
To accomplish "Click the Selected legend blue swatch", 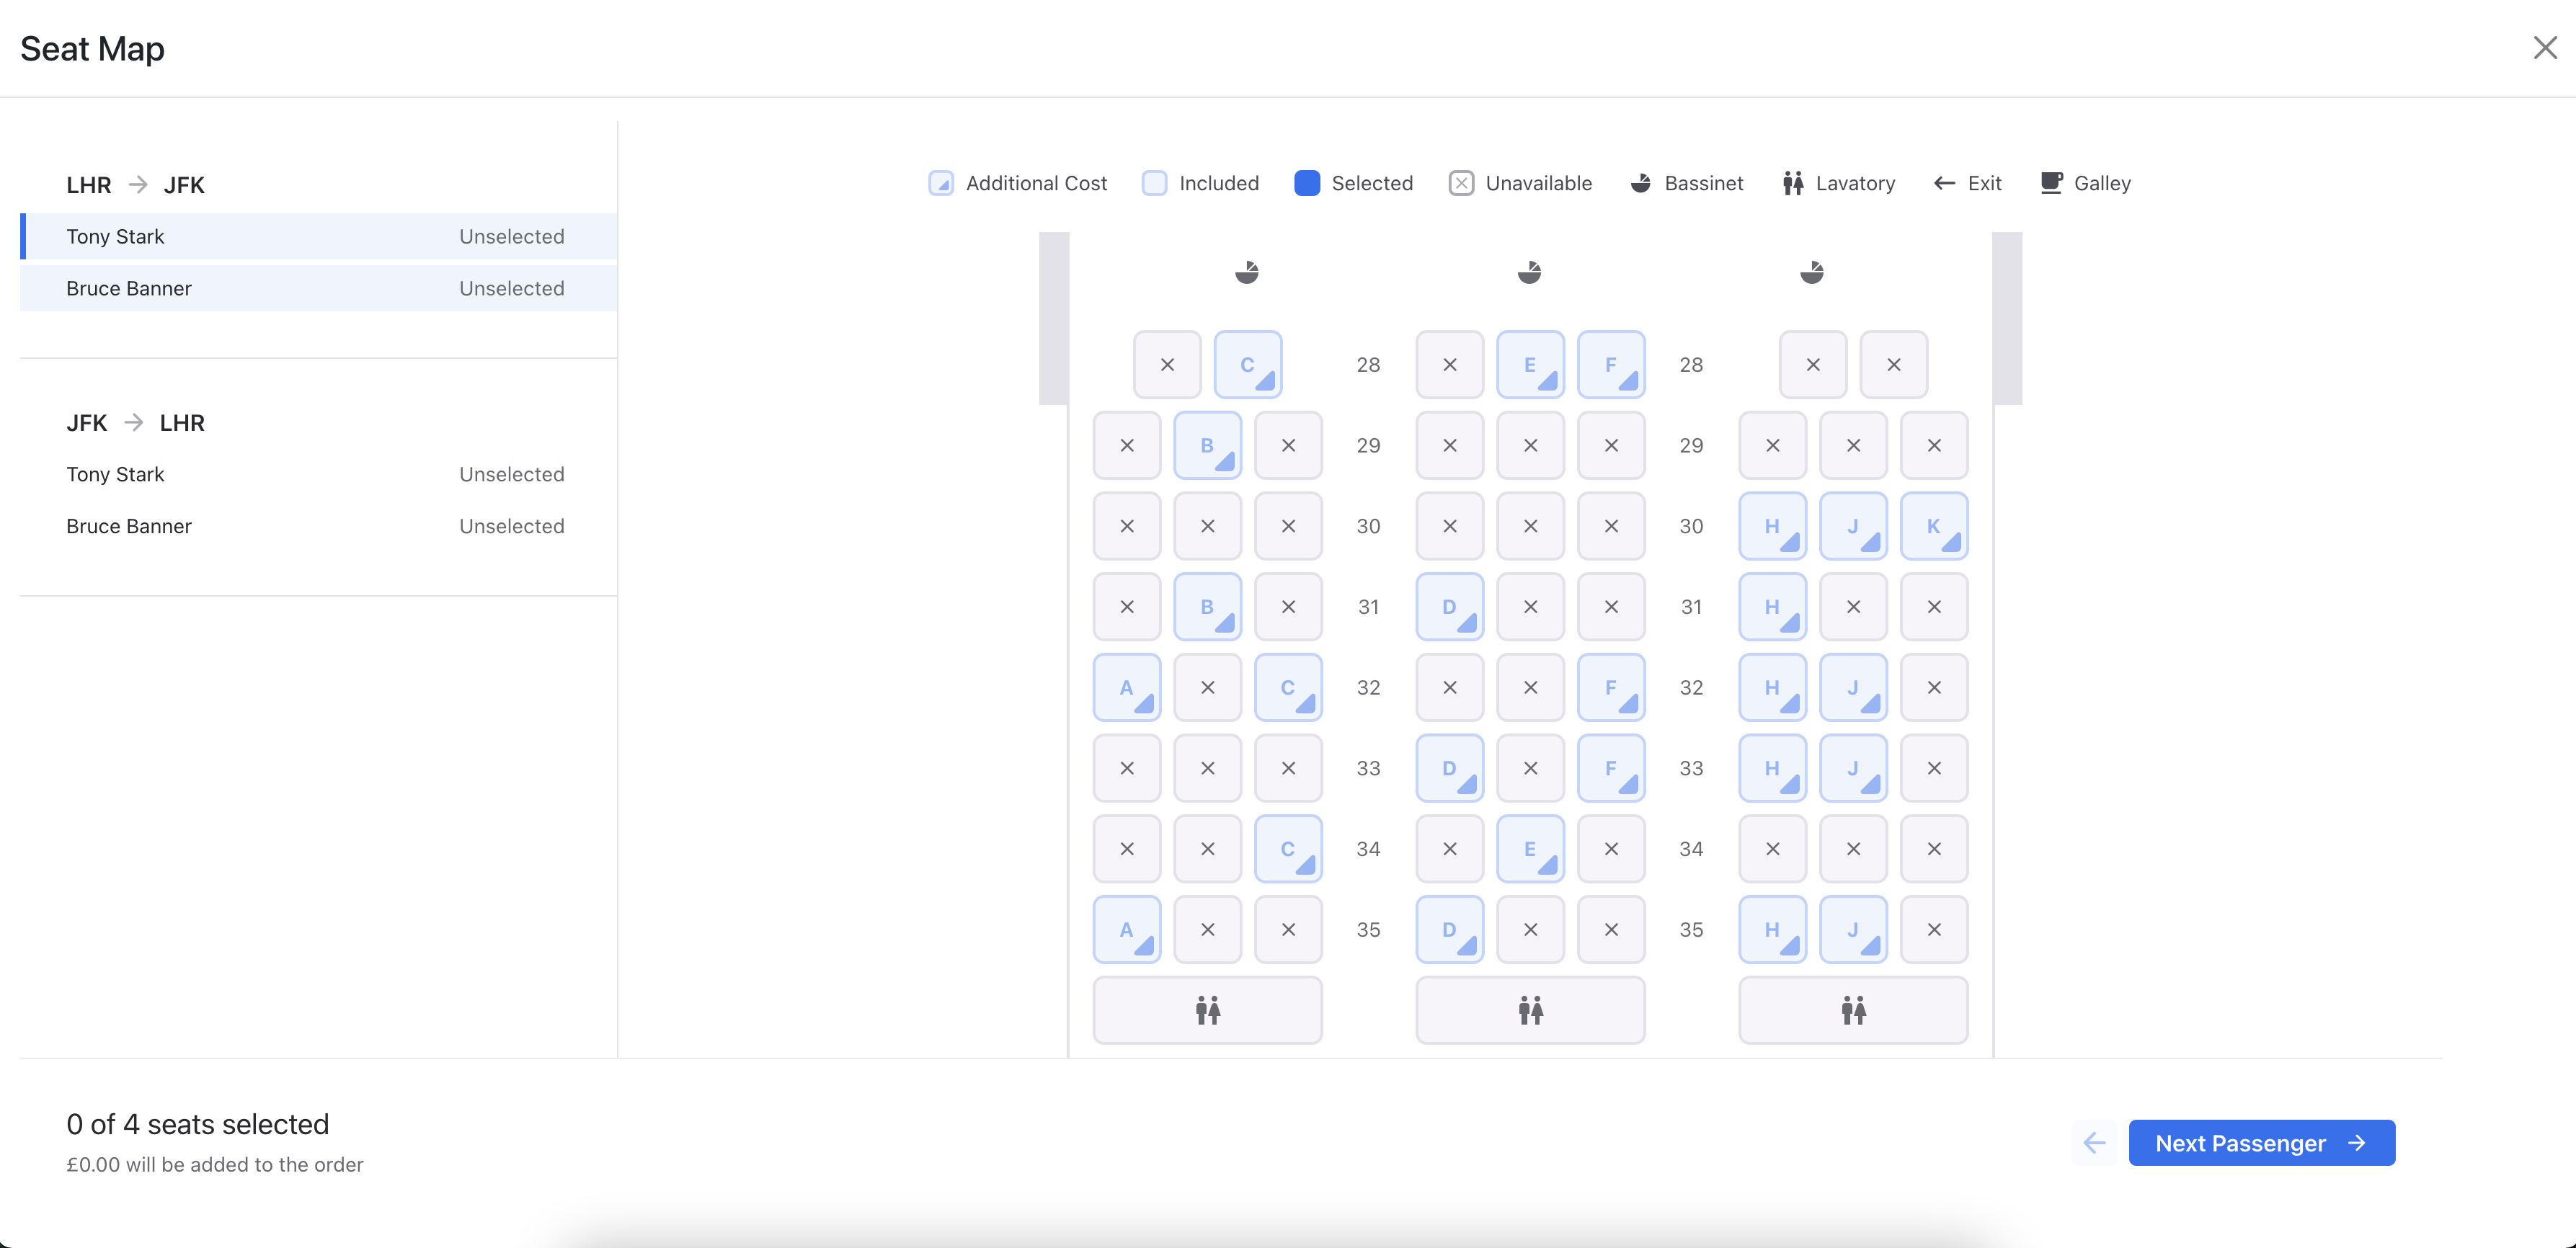I will click(x=1306, y=183).
